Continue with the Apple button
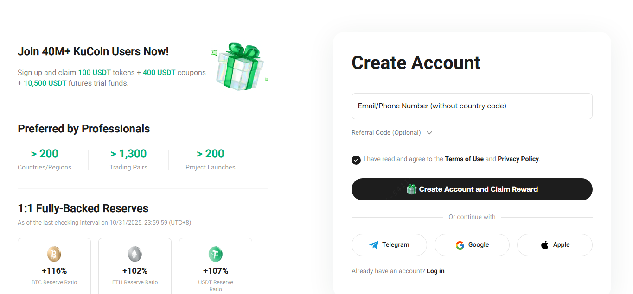The height and width of the screenshot is (294, 633). tap(555, 245)
